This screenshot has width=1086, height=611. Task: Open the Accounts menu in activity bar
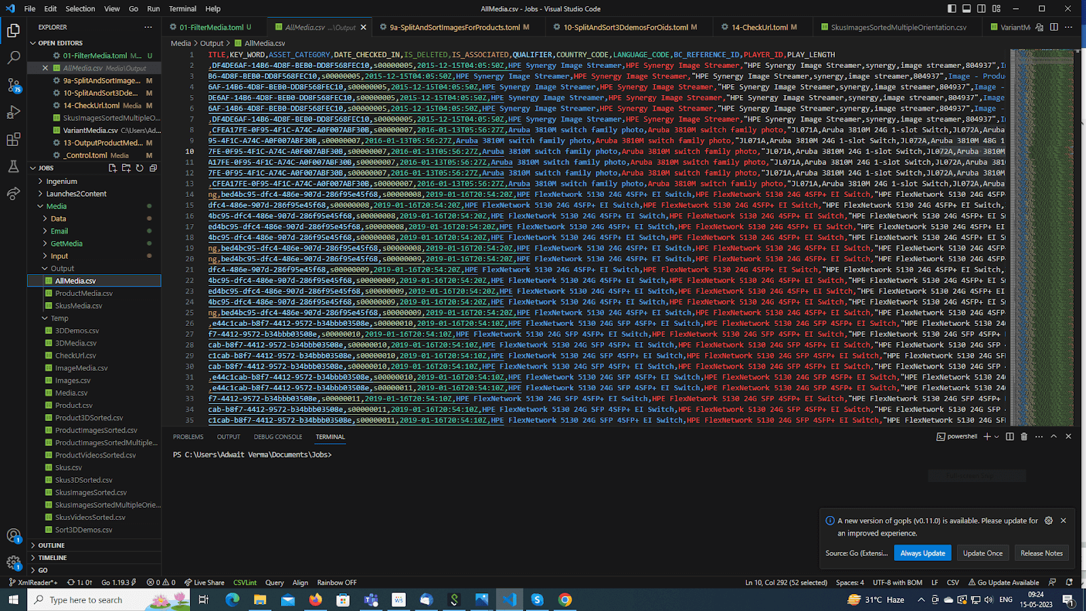14,536
